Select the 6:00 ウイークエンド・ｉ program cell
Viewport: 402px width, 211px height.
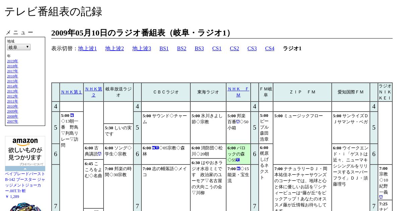(351, 178)
